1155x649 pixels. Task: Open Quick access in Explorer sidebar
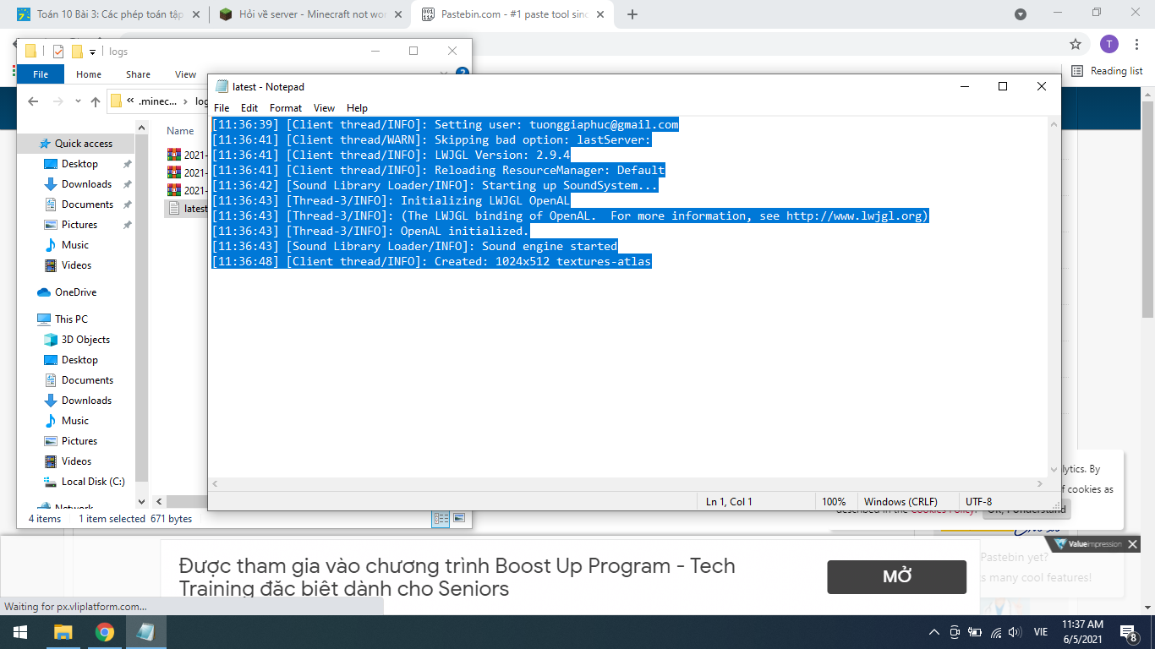pos(83,144)
